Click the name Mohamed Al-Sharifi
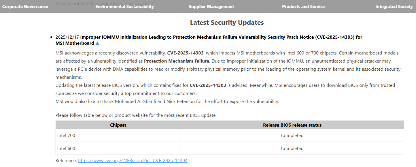The width and height of the screenshot is (416, 167). pos(135,102)
